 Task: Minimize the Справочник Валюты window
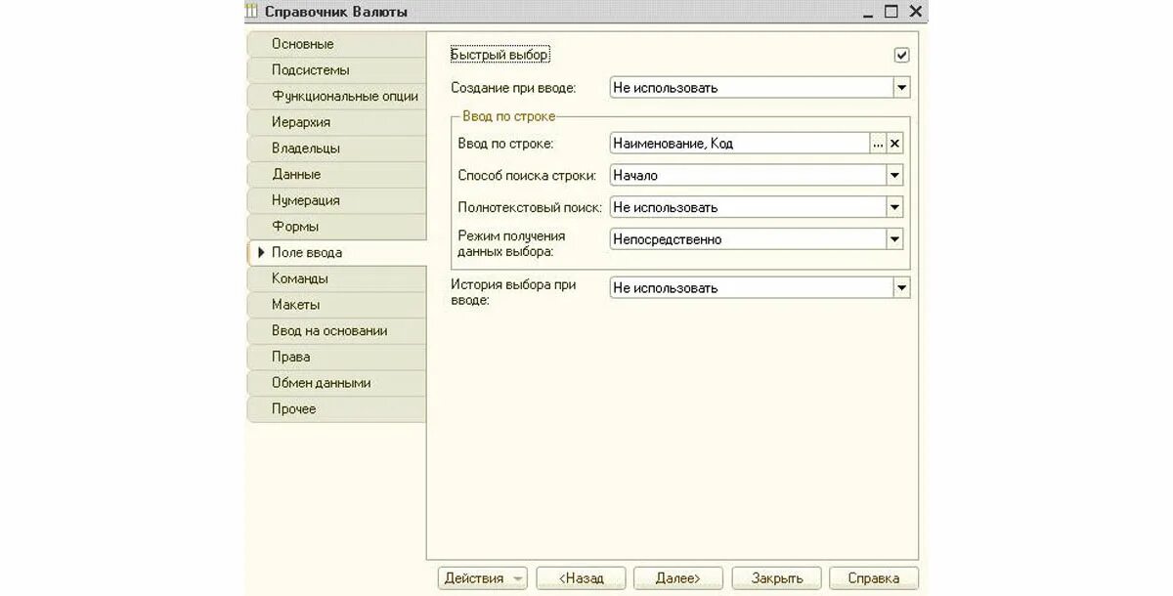pyautogui.click(x=867, y=12)
